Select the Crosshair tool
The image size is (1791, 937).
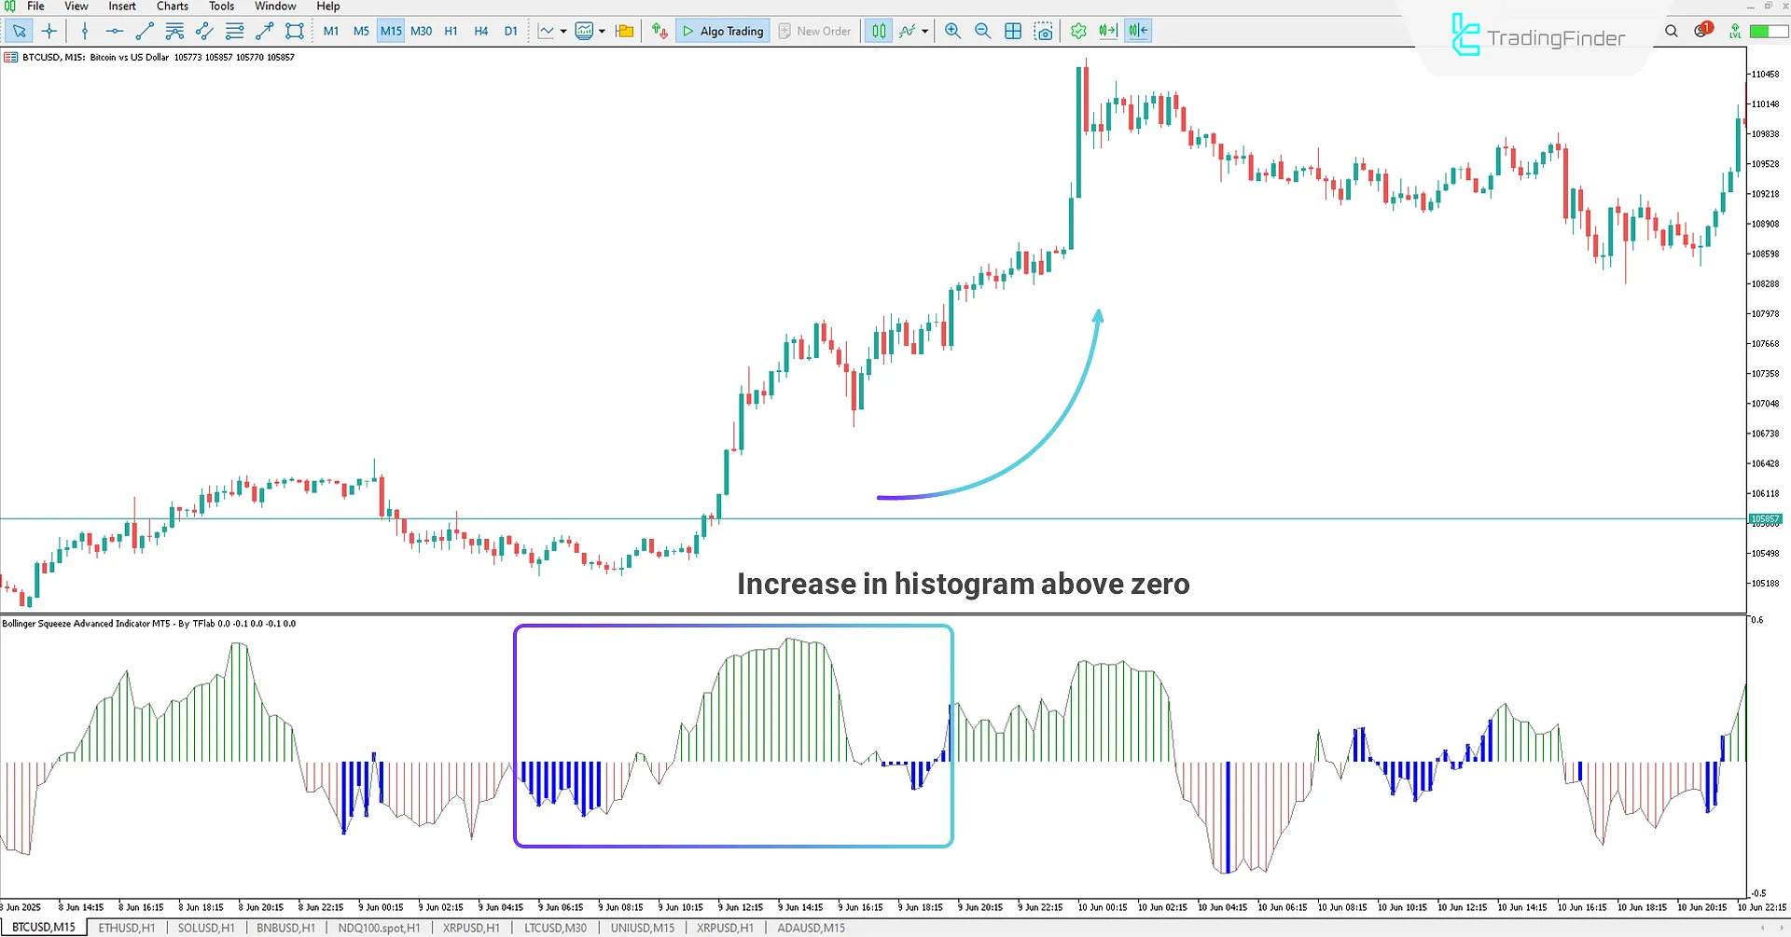point(49,31)
